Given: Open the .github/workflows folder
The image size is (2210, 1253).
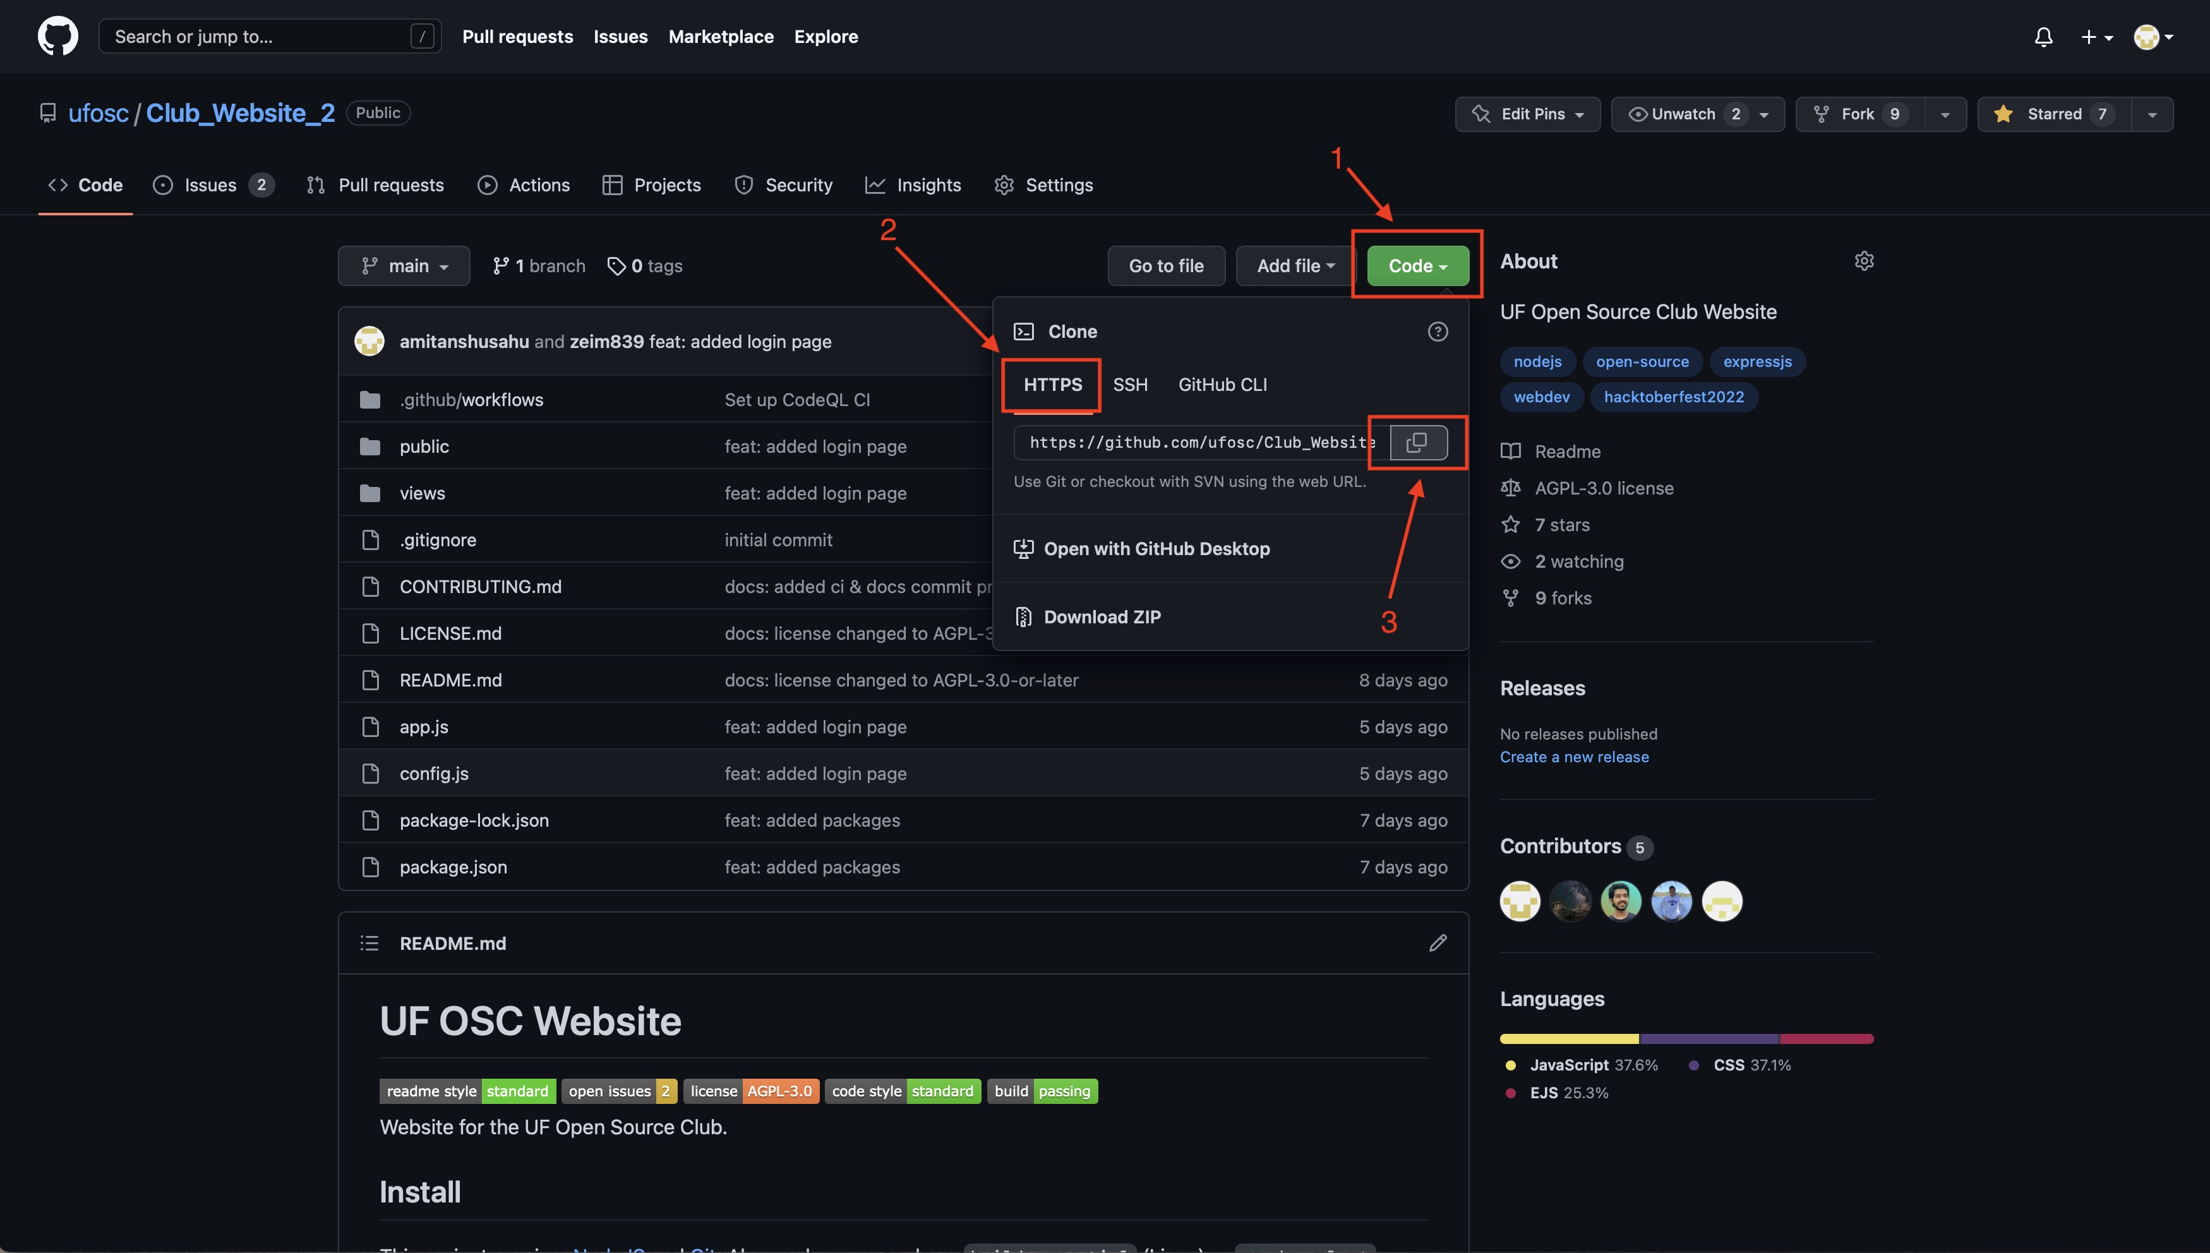Looking at the screenshot, I should 472,399.
